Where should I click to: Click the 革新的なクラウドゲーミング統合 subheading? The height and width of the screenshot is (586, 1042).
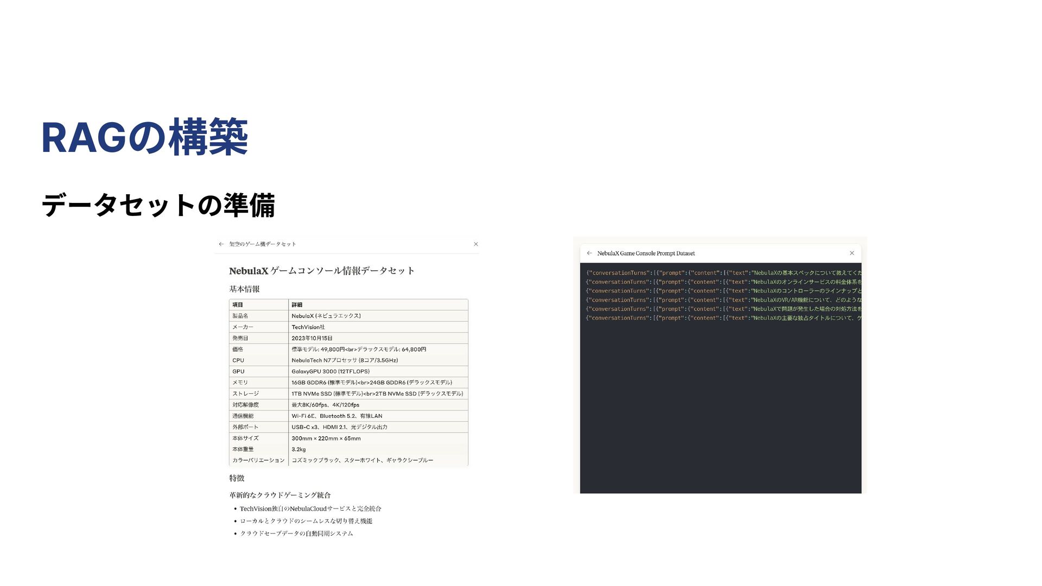280,495
